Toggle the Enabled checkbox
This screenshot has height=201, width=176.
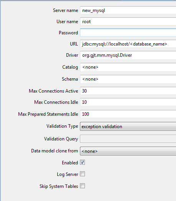click(x=82, y=162)
